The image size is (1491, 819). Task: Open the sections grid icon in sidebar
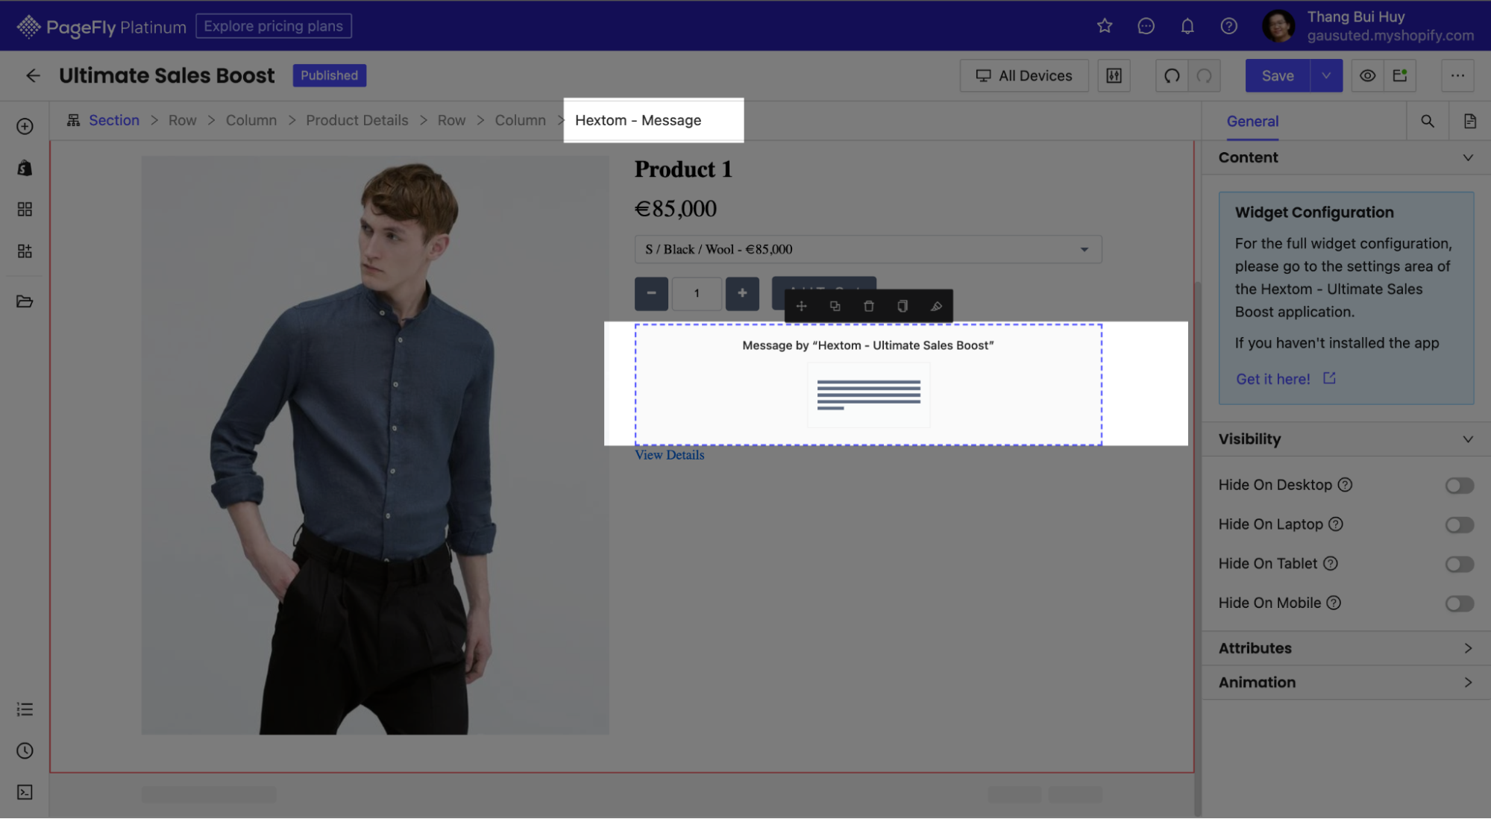[x=25, y=209]
